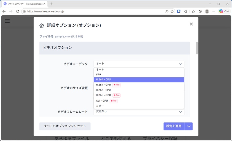Open the ビデオフレームレート dropdown
The image size is (232, 141).
click(139, 112)
